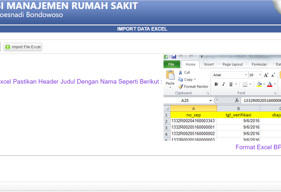Expand the Name Box dropdown arrow
281x192 pixels.
[211, 100]
